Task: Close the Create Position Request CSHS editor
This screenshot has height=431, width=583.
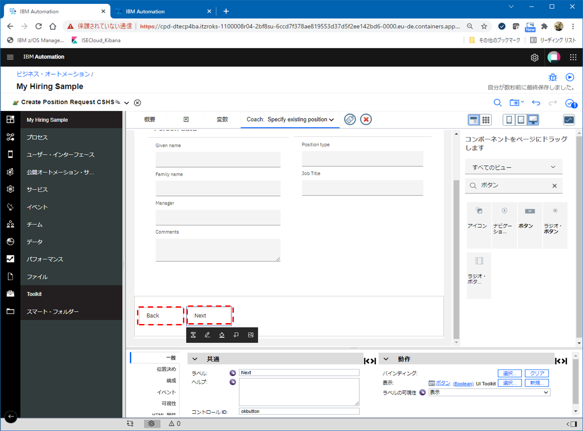Action: 137,103
